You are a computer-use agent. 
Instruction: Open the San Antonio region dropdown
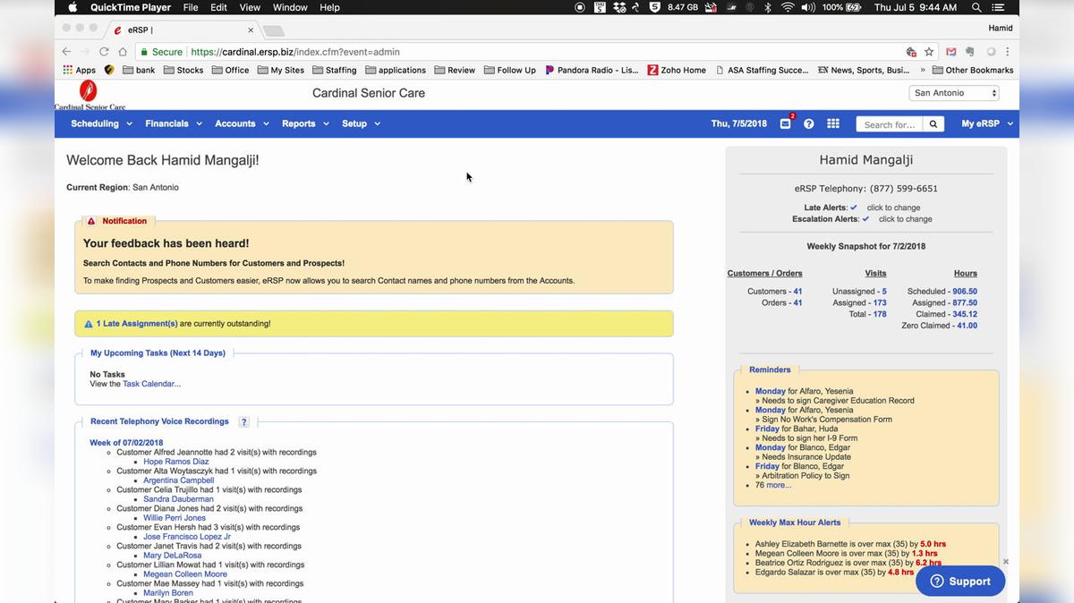coord(953,92)
